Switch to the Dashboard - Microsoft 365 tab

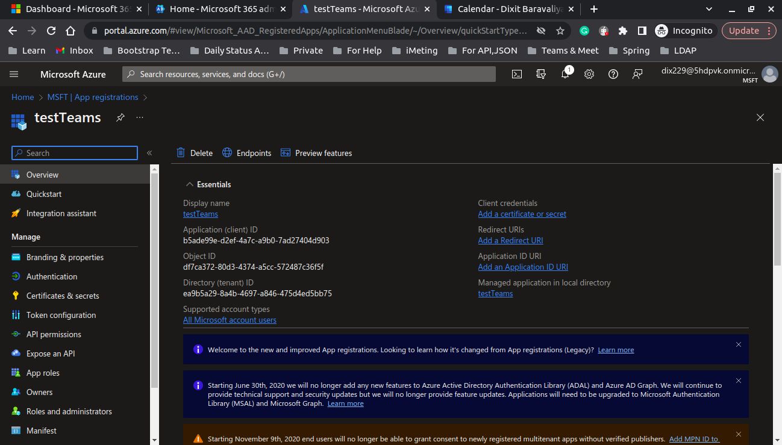[x=77, y=9]
